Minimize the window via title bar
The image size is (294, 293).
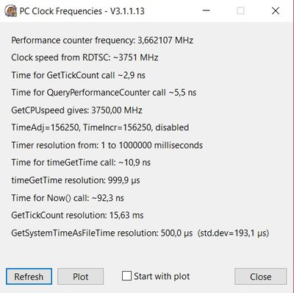click(x=207, y=11)
